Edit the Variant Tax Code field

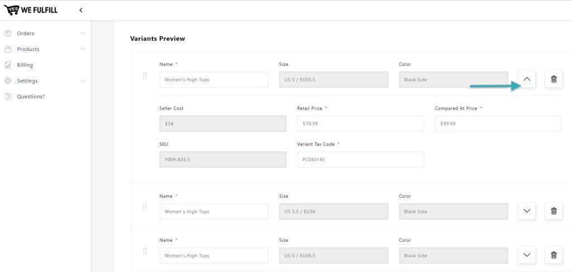(x=360, y=159)
